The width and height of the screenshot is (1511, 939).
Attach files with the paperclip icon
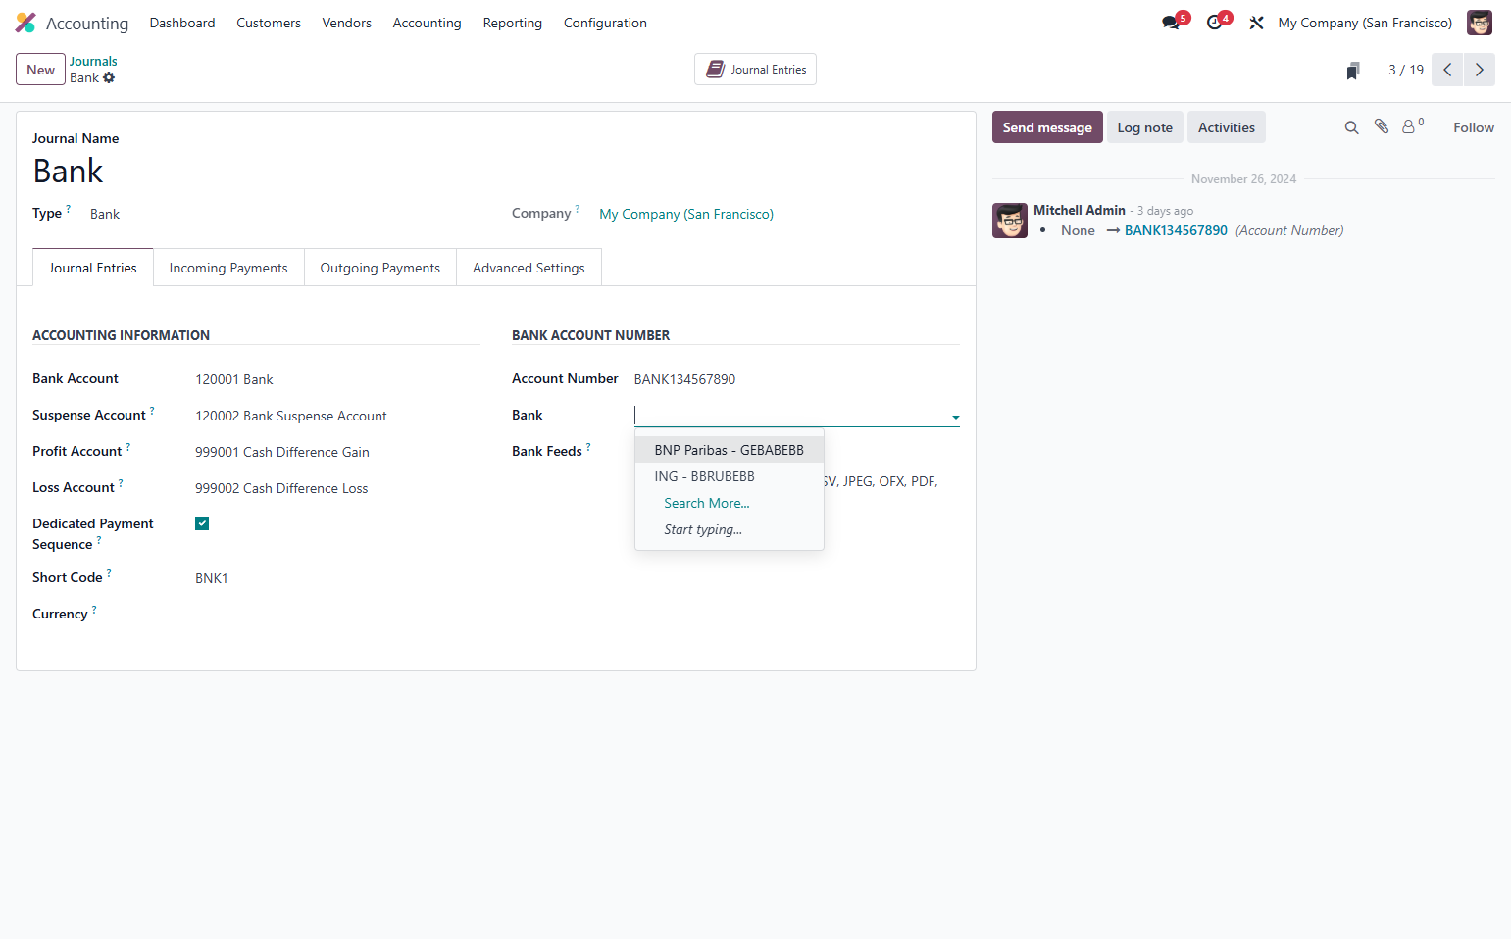[x=1382, y=126]
